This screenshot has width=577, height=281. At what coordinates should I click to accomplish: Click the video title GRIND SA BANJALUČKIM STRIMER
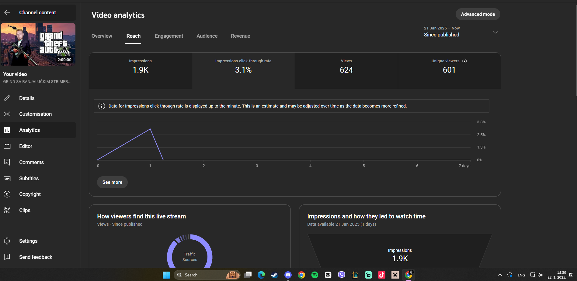pos(37,82)
